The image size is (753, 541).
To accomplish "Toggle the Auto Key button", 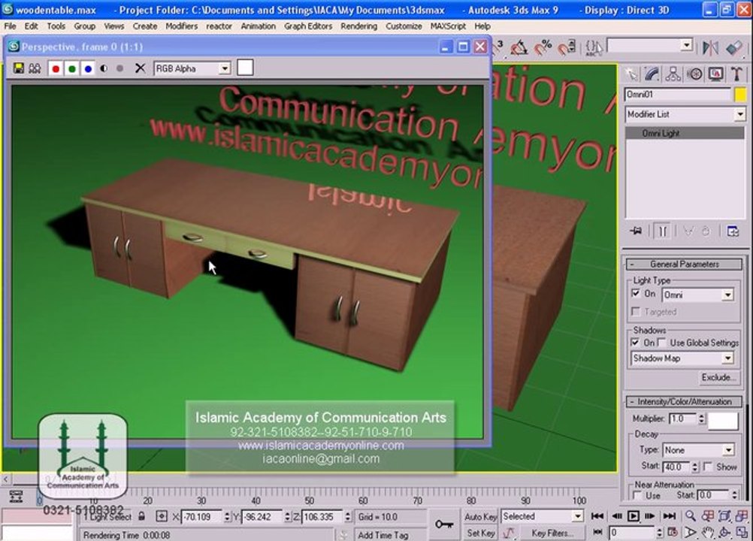I will pos(480,516).
